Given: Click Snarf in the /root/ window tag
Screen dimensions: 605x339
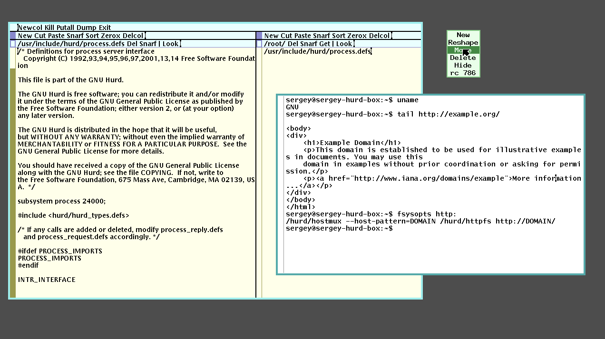Looking at the screenshot, I should tap(309, 44).
